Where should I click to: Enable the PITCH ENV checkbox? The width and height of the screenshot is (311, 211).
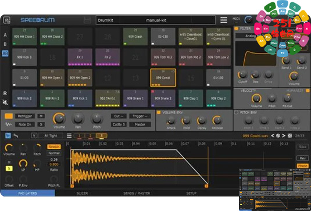tap(236, 112)
